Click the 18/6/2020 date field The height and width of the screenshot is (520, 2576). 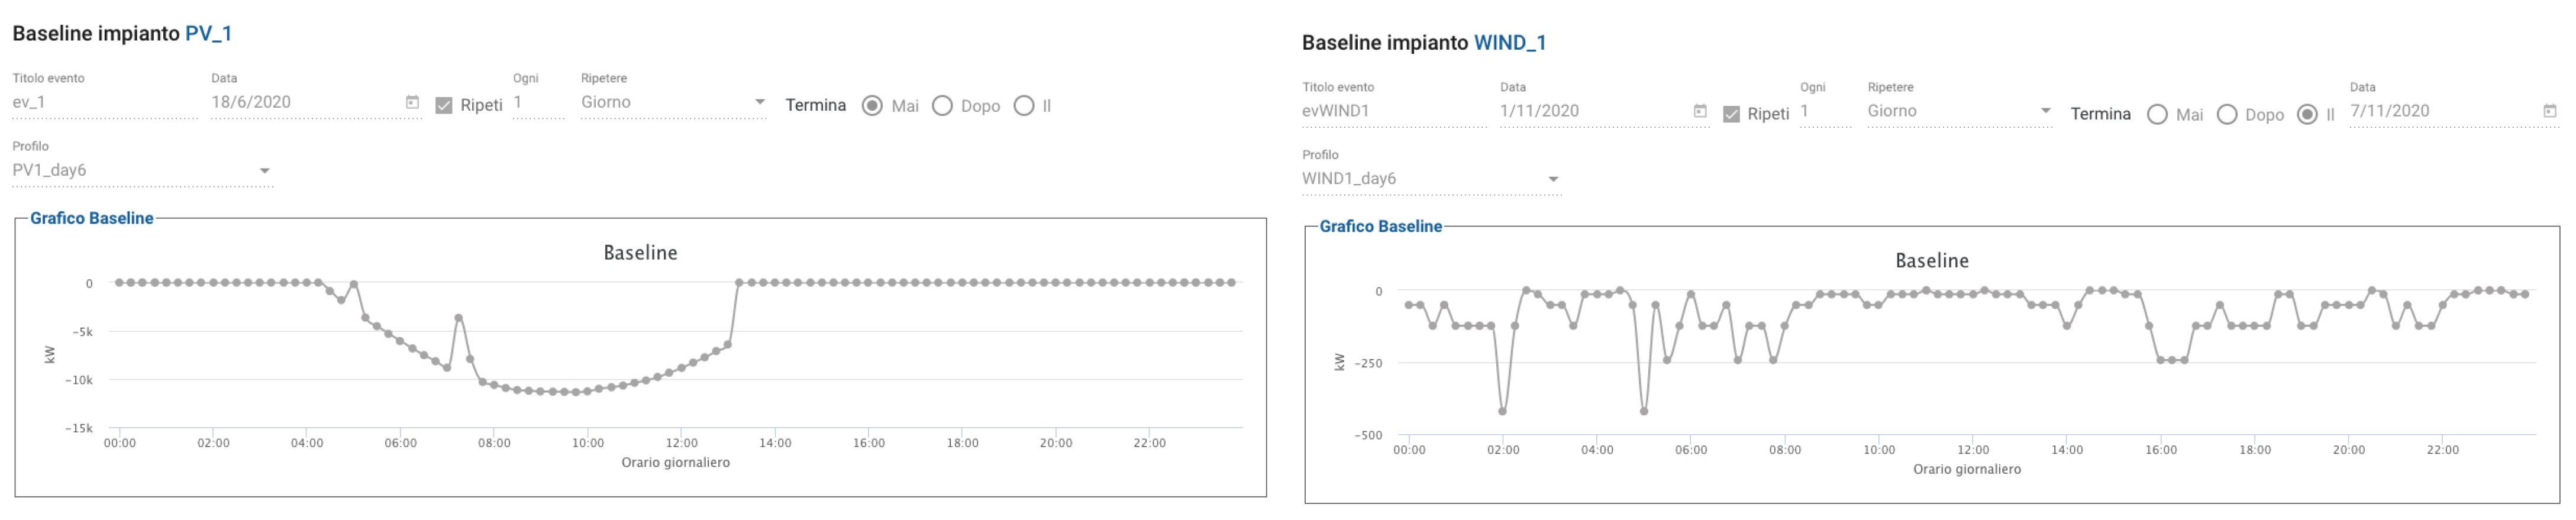click(300, 102)
